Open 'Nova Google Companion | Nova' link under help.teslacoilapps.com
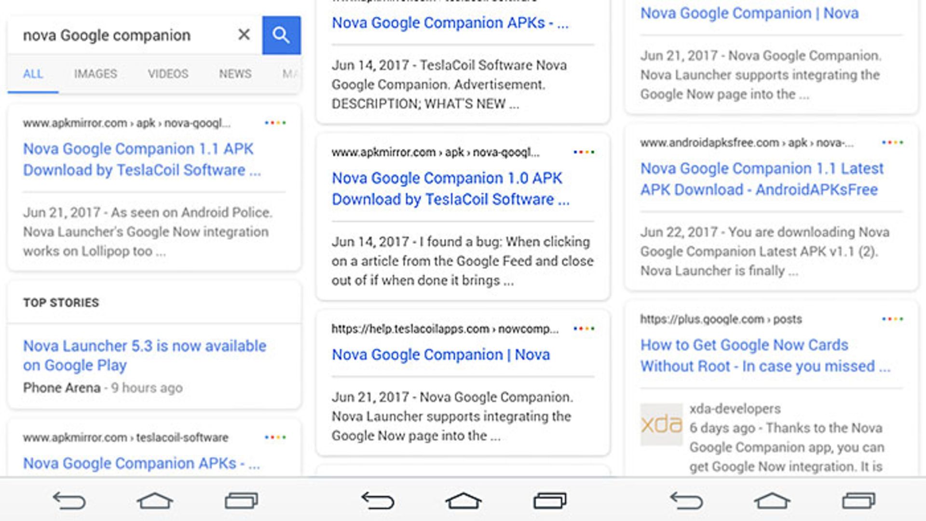Screen dimensions: 926x521 [441, 355]
